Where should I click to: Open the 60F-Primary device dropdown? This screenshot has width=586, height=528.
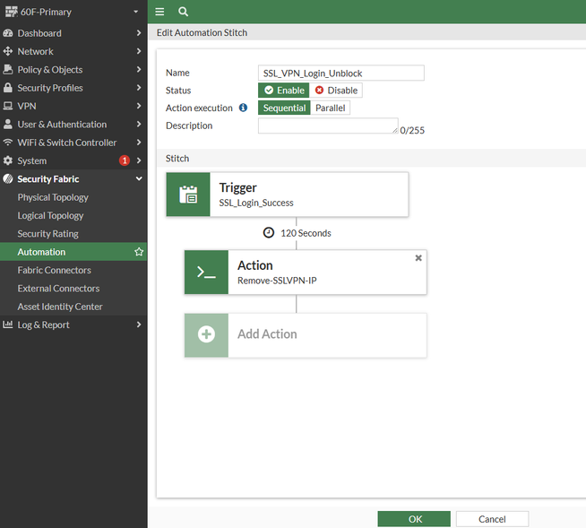[x=73, y=12]
